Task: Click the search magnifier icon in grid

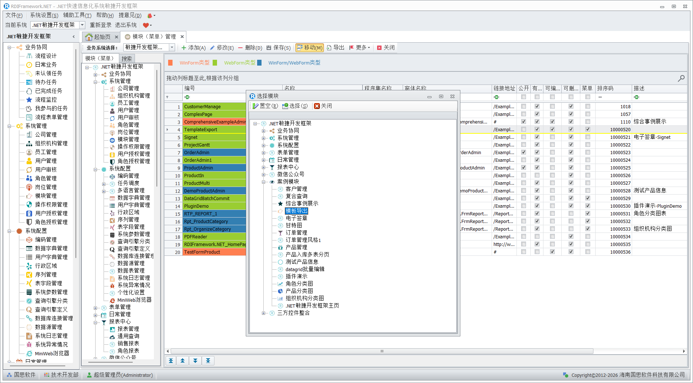Action: click(681, 78)
